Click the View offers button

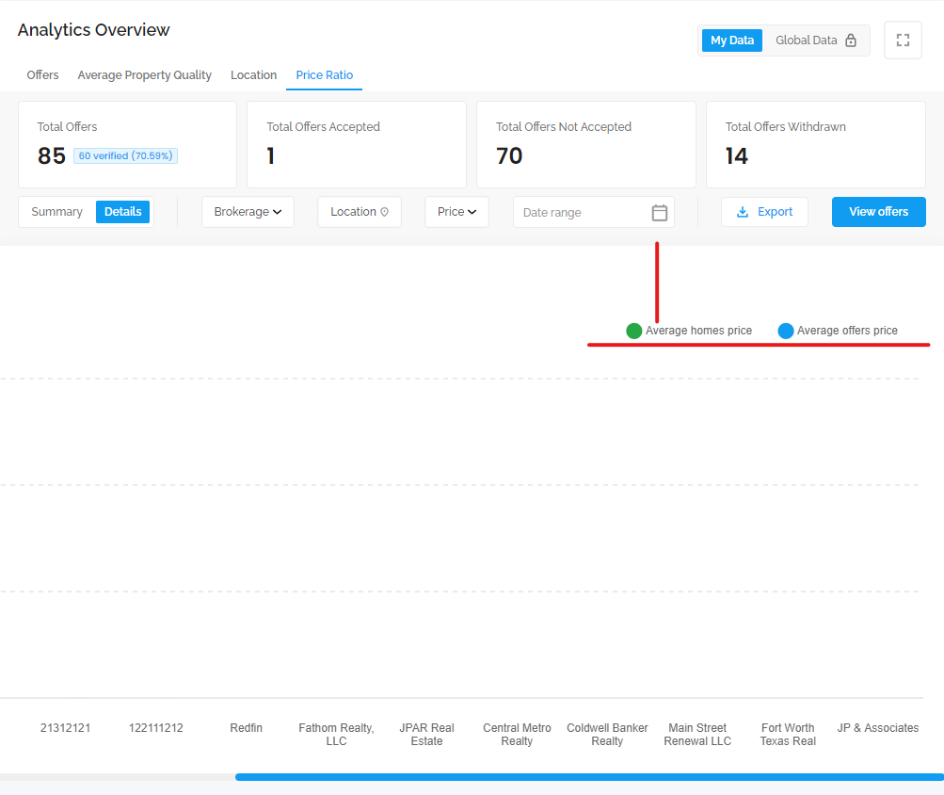coord(878,212)
